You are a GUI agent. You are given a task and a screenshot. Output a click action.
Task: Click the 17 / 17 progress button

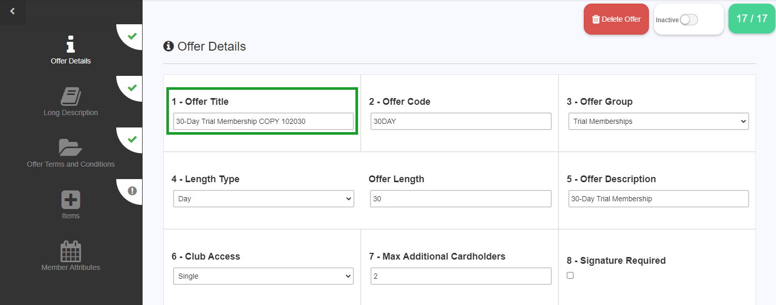click(752, 19)
